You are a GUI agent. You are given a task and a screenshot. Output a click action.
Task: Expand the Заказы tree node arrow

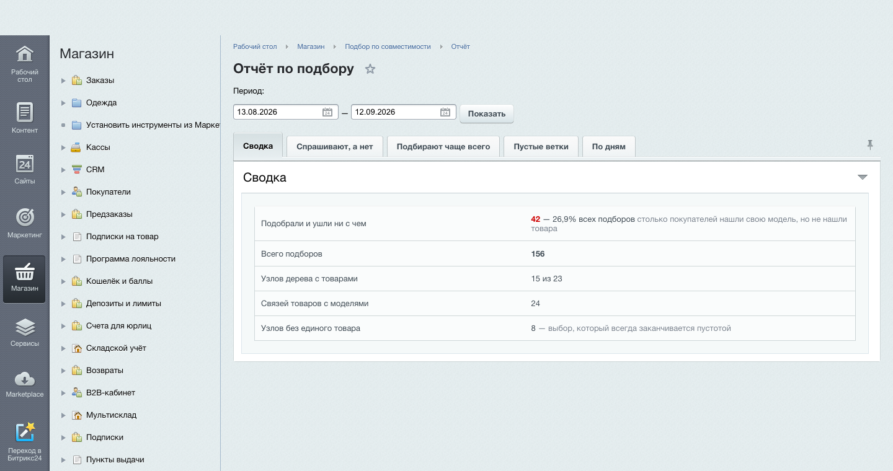pyautogui.click(x=63, y=81)
